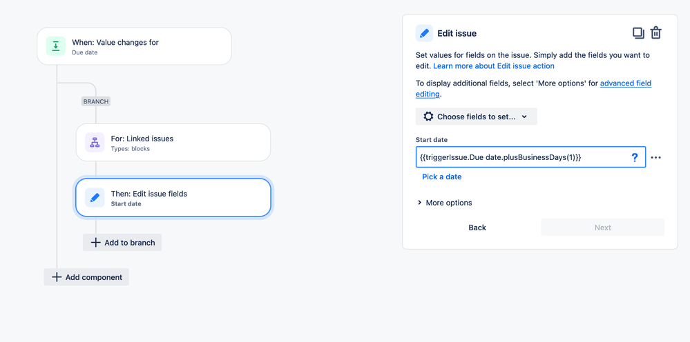Click the Edit issue header pencil icon

pyautogui.click(x=424, y=33)
